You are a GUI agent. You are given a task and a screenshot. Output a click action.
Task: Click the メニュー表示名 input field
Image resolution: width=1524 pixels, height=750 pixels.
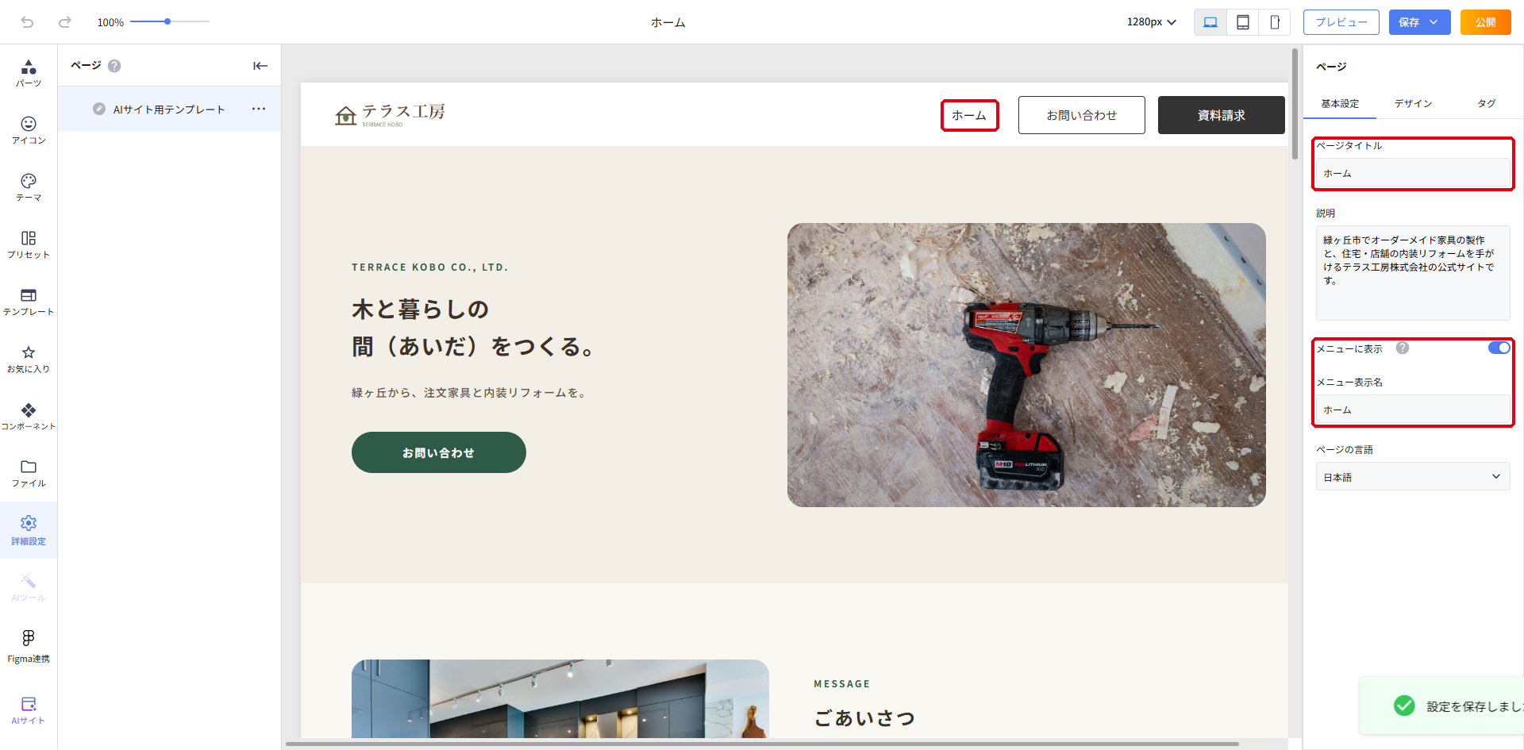[x=1413, y=410]
